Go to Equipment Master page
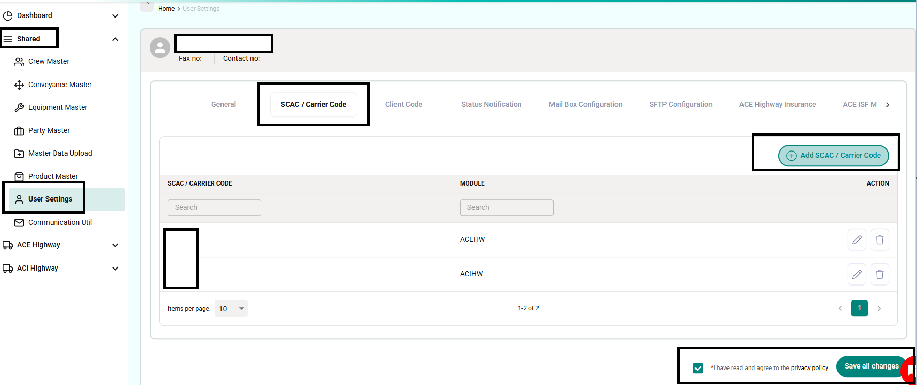 point(57,107)
